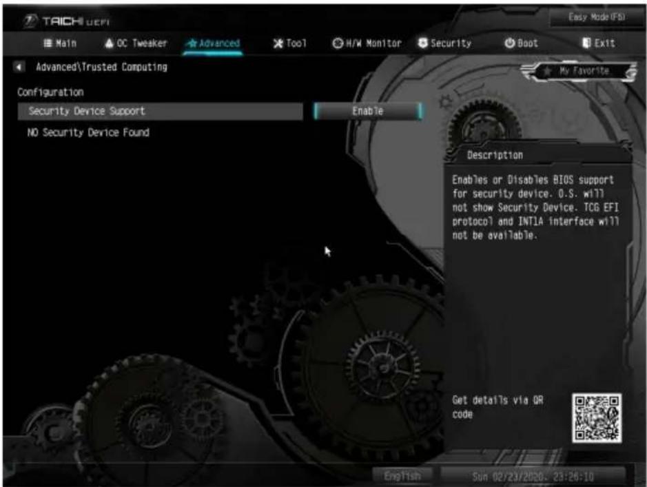Click the Advanced\Trusted Computing breadcrumb

[101, 67]
